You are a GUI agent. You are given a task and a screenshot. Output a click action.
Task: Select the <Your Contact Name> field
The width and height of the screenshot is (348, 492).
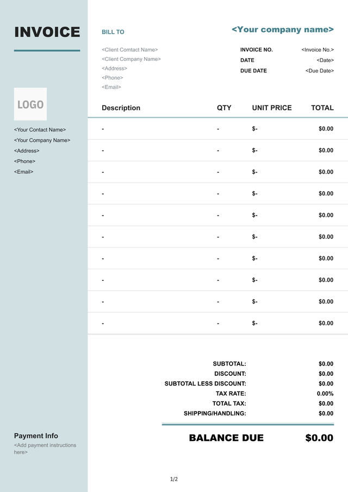tap(40, 130)
